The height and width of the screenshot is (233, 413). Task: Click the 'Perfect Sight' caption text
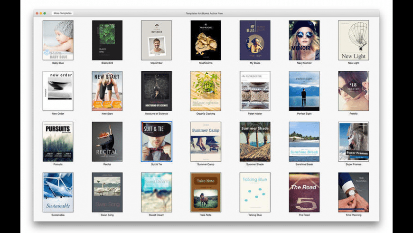(x=304, y=114)
